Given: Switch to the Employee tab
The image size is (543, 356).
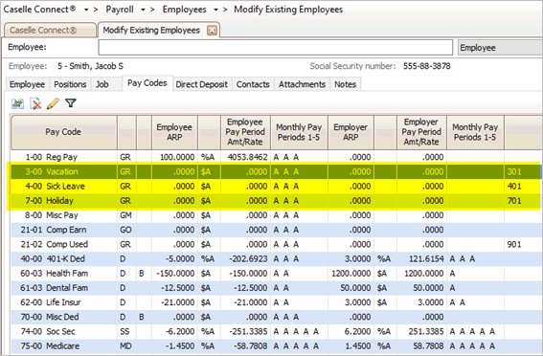Looking at the screenshot, I should 27,84.
